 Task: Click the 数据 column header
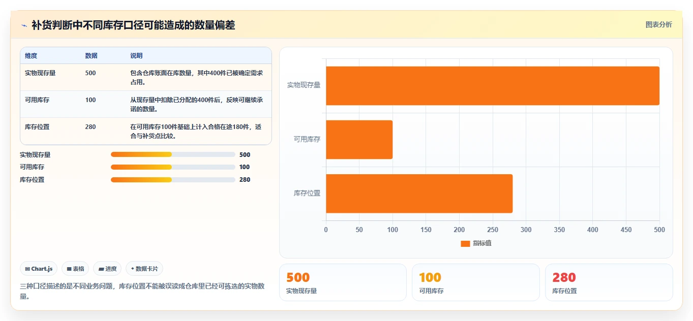(x=92, y=55)
